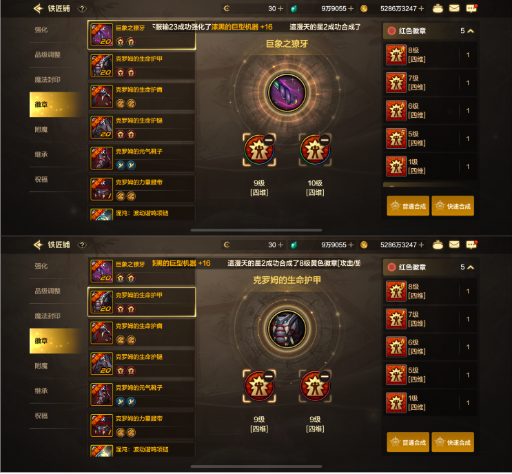The height and width of the screenshot is (474, 512).
Task: Click the back arrow beside 铁匠铺 in upper screenshot
Action: (x=38, y=8)
